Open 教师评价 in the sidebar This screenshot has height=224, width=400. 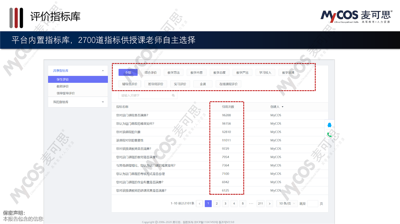pyautogui.click(x=63, y=86)
